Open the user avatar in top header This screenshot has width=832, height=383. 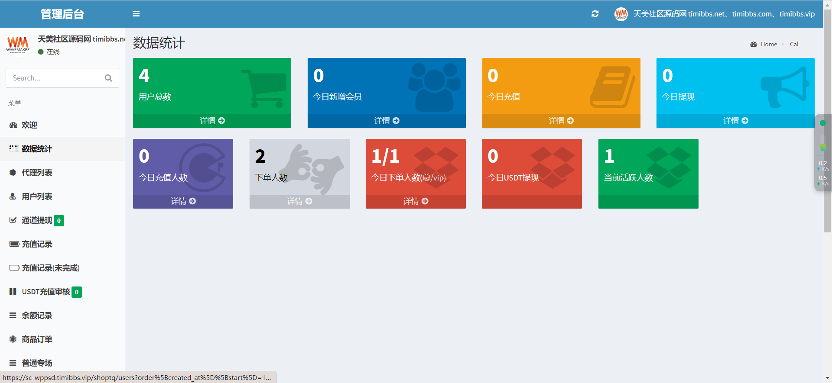coord(621,14)
